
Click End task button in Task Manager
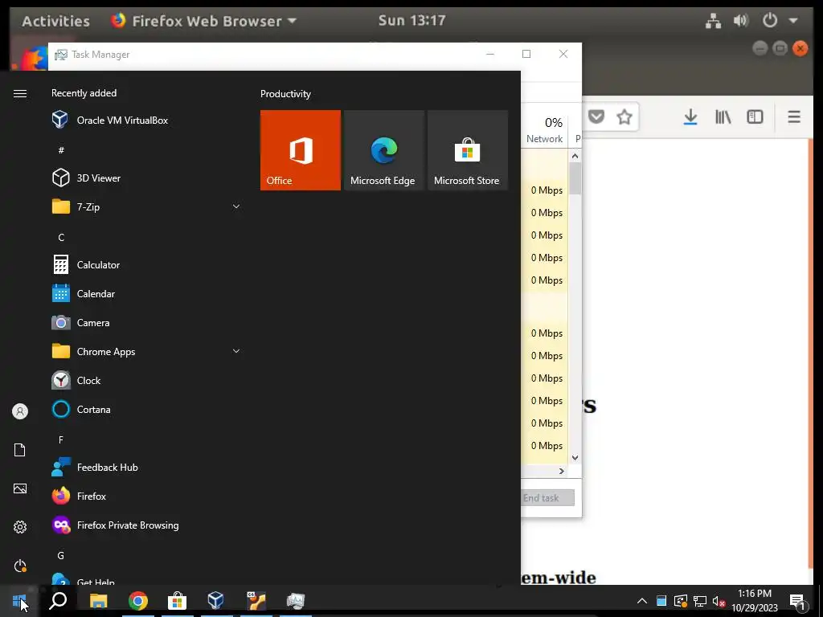[547, 498]
